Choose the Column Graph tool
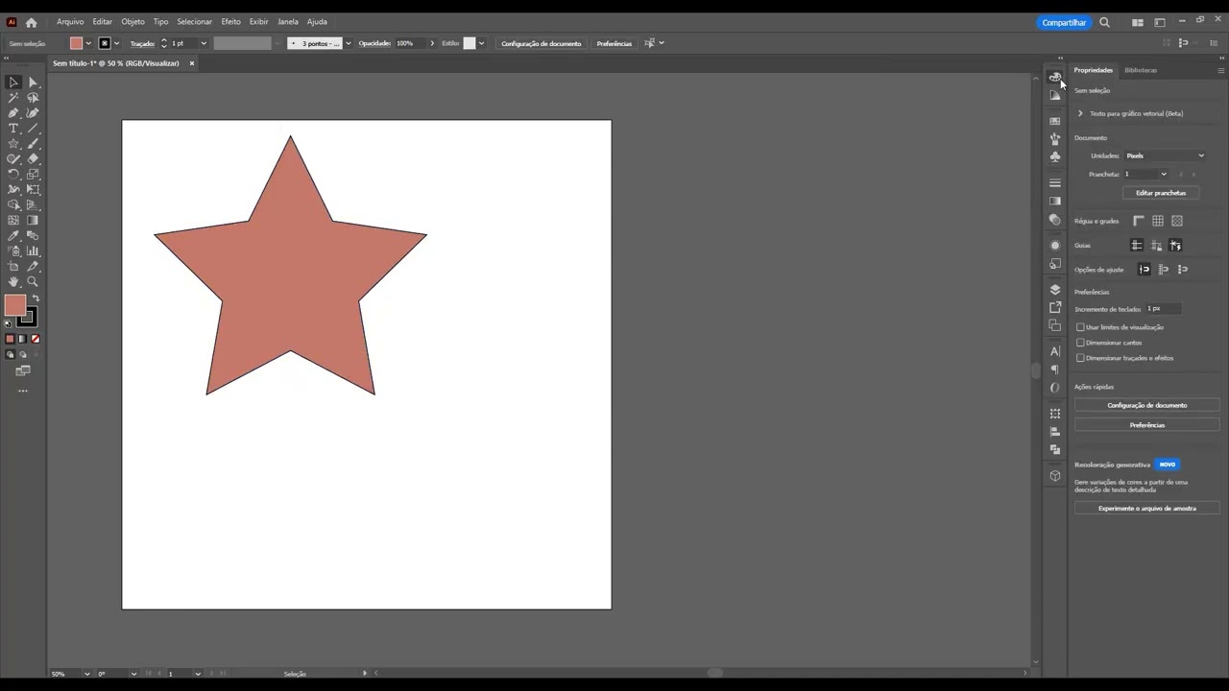 (33, 251)
